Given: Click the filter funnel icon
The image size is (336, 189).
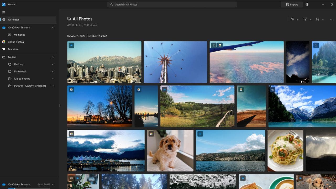Looking at the screenshot, I should pos(305,19).
